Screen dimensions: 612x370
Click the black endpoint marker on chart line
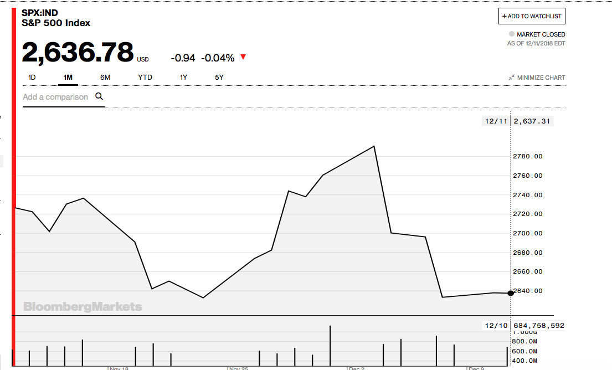click(x=511, y=293)
